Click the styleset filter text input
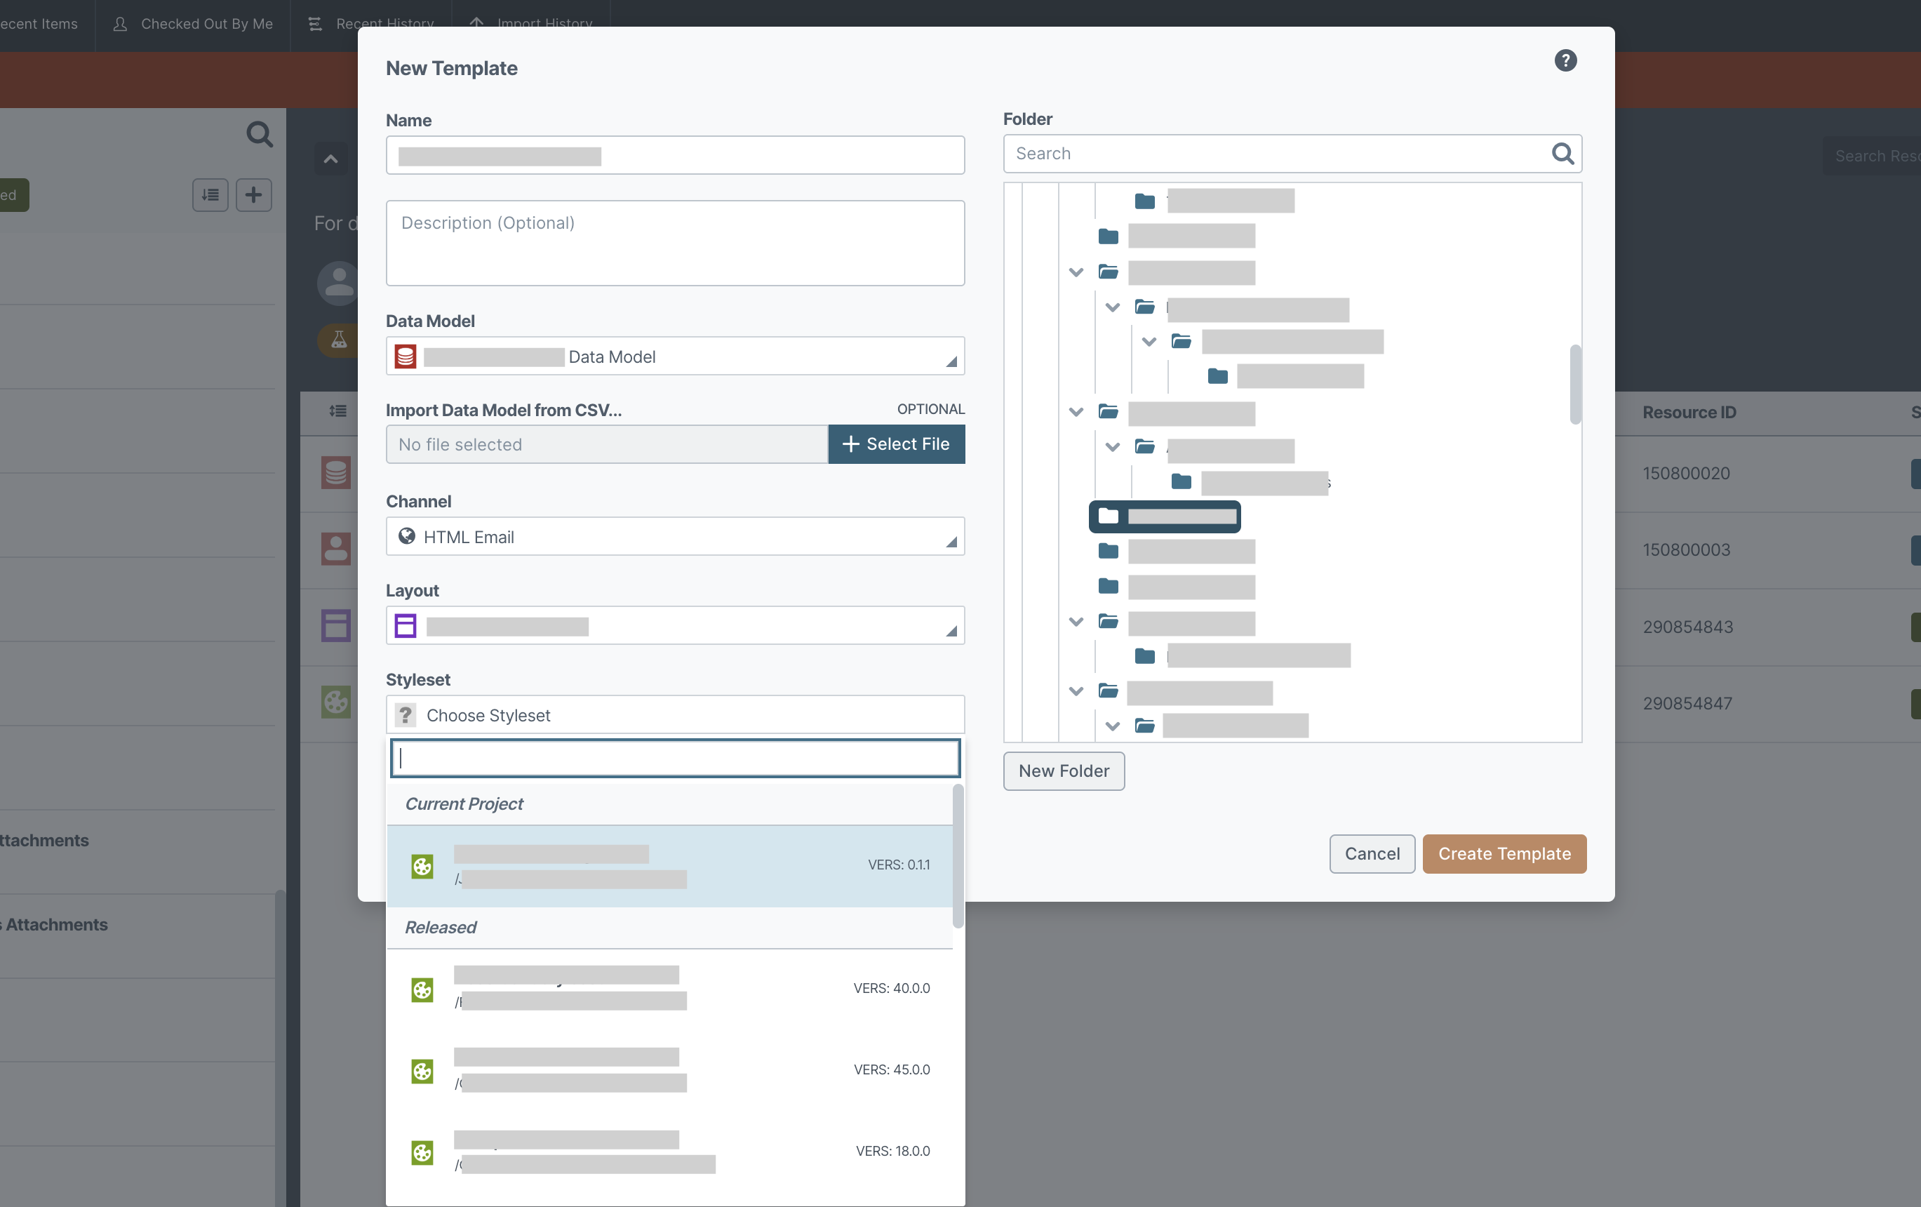The width and height of the screenshot is (1921, 1207). (675, 759)
